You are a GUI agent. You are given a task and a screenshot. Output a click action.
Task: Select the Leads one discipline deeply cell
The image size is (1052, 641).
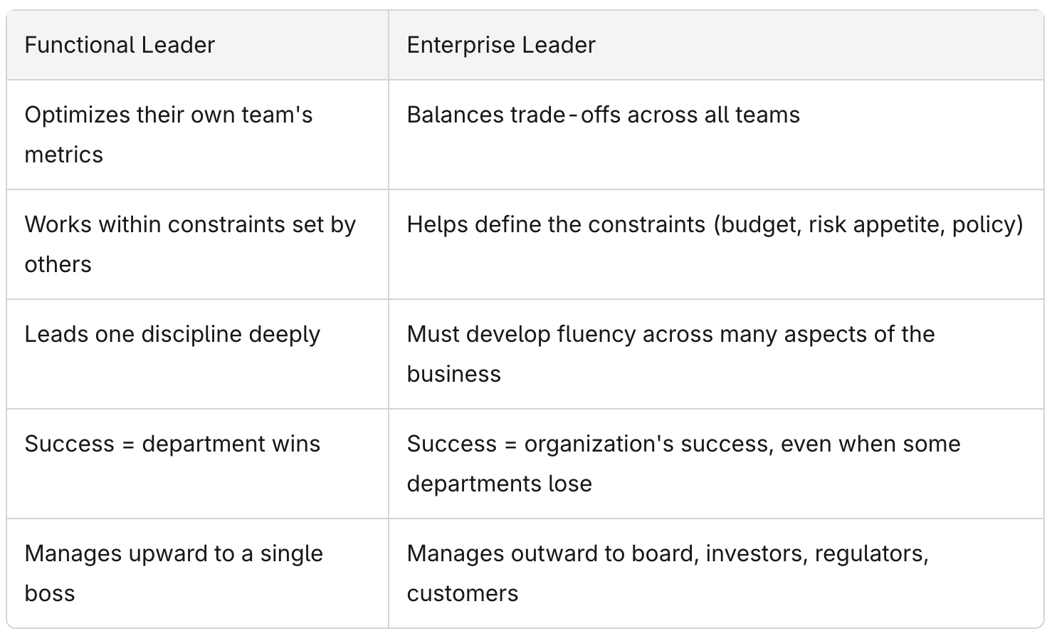point(197,354)
